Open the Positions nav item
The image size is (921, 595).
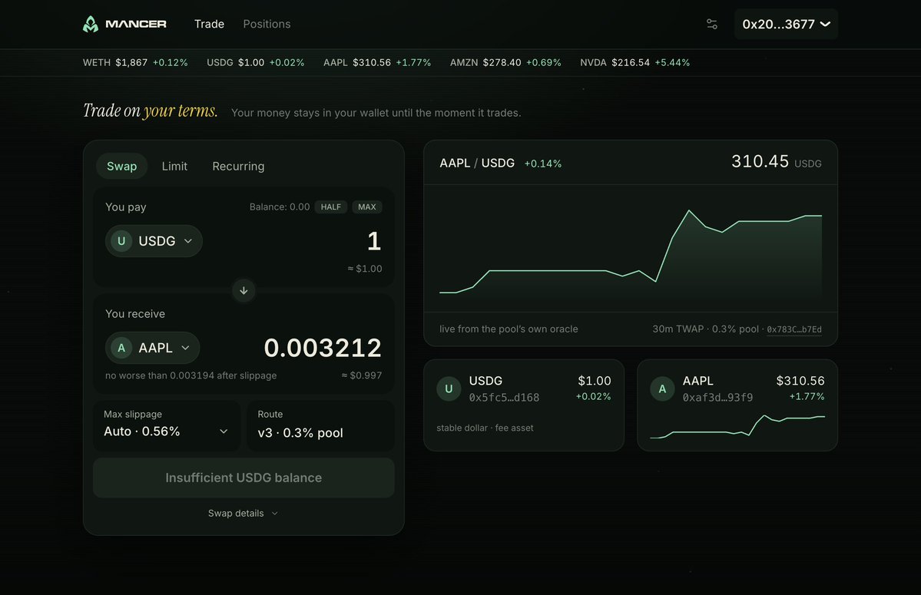267,24
